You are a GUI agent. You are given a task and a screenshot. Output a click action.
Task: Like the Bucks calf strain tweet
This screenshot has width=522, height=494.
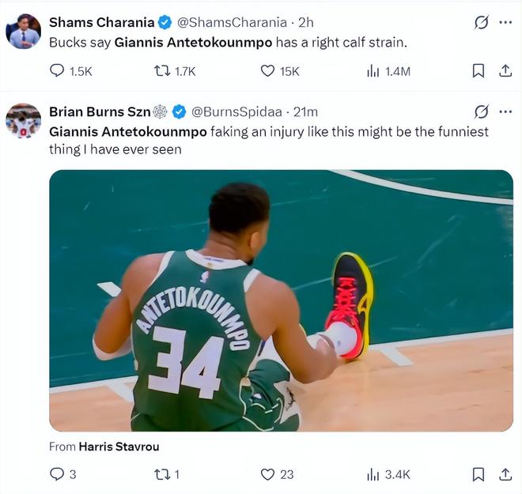click(268, 71)
